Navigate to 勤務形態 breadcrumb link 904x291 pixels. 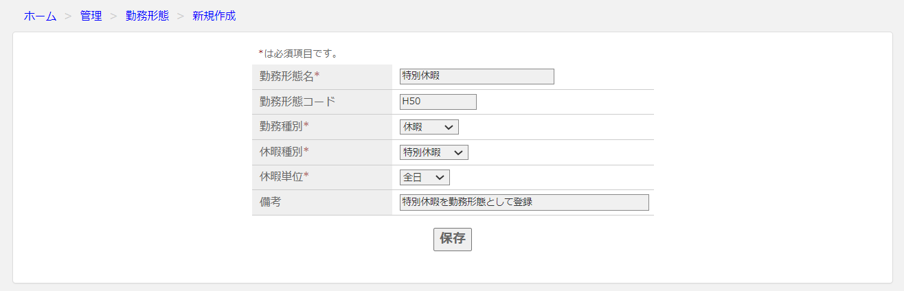[147, 16]
